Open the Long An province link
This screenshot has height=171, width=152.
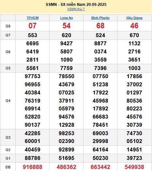67,18
